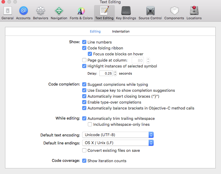Open Default line endings dropdown
The width and height of the screenshot is (221, 174).
[x=118, y=143]
